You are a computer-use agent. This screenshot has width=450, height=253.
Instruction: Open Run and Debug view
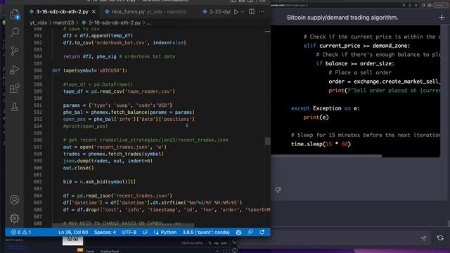pyautogui.click(x=14, y=70)
